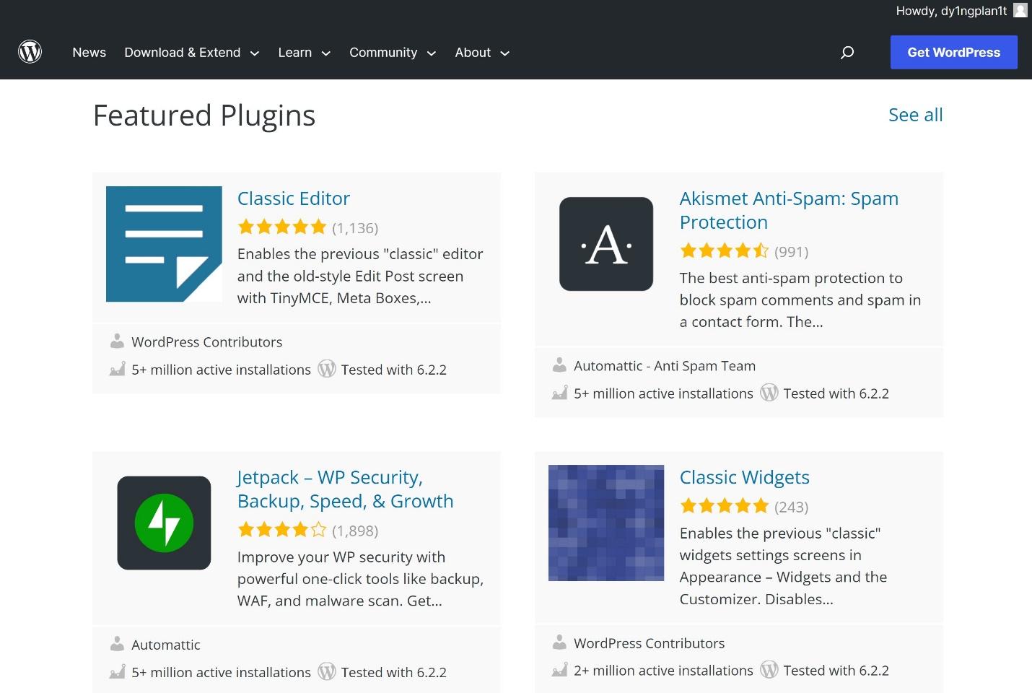Viewport: 1032px width, 693px height.
Task: Open Jetpack – WP Security title link
Action: pos(345,489)
